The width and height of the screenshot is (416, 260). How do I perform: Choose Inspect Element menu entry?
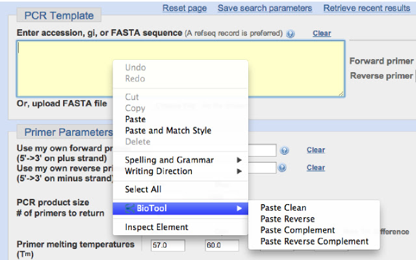pyautogui.click(x=157, y=227)
